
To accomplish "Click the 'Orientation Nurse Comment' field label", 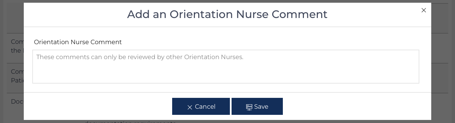I will point(78,42).
